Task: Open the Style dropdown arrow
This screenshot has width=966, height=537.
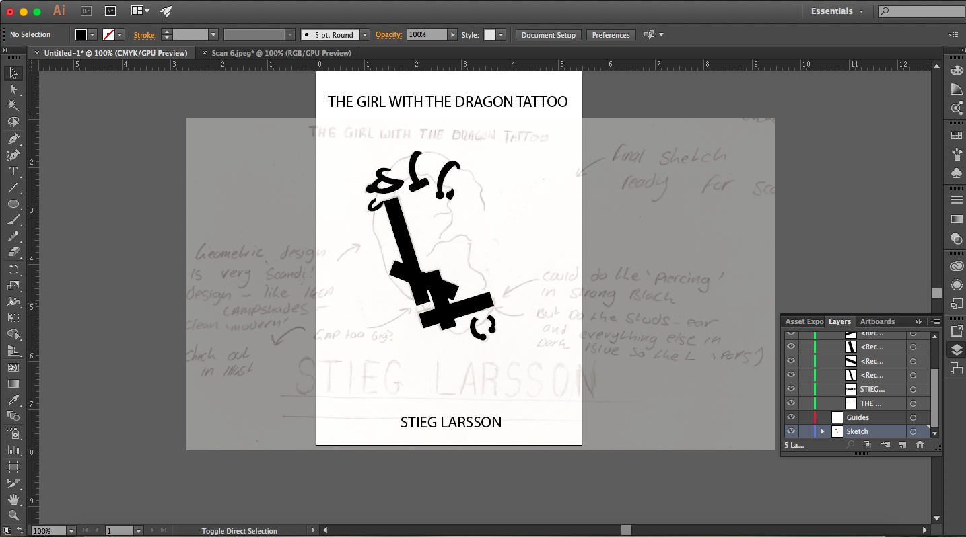Action: (x=501, y=35)
